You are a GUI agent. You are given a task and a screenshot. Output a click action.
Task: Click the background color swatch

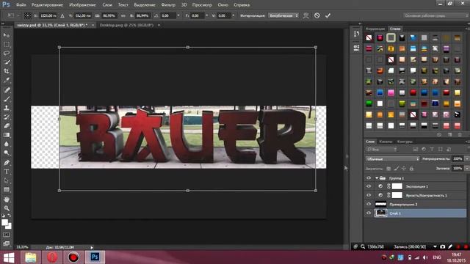pyautogui.click(x=9, y=227)
